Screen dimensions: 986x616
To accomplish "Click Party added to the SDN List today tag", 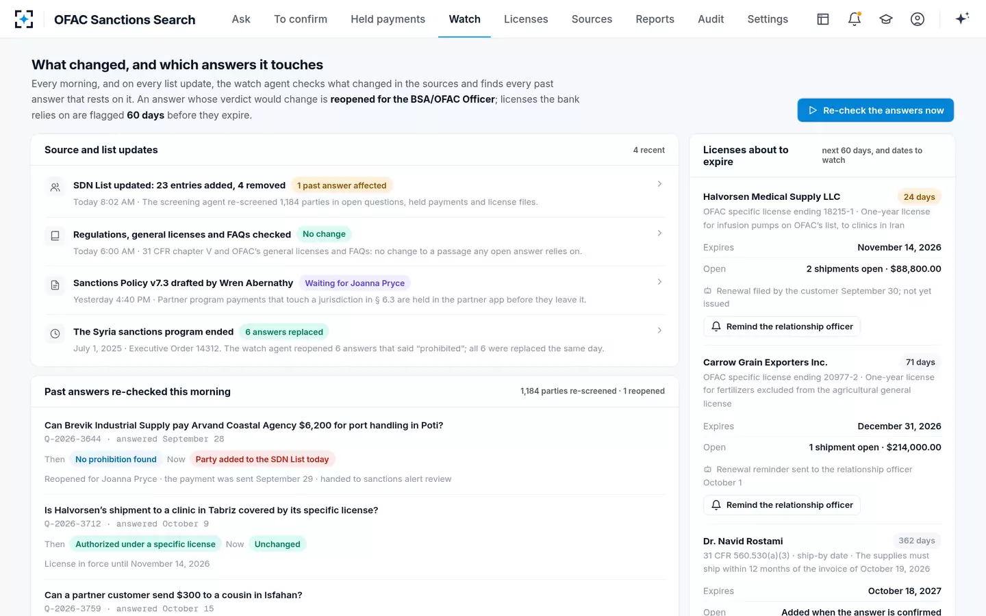I will (x=262, y=459).
